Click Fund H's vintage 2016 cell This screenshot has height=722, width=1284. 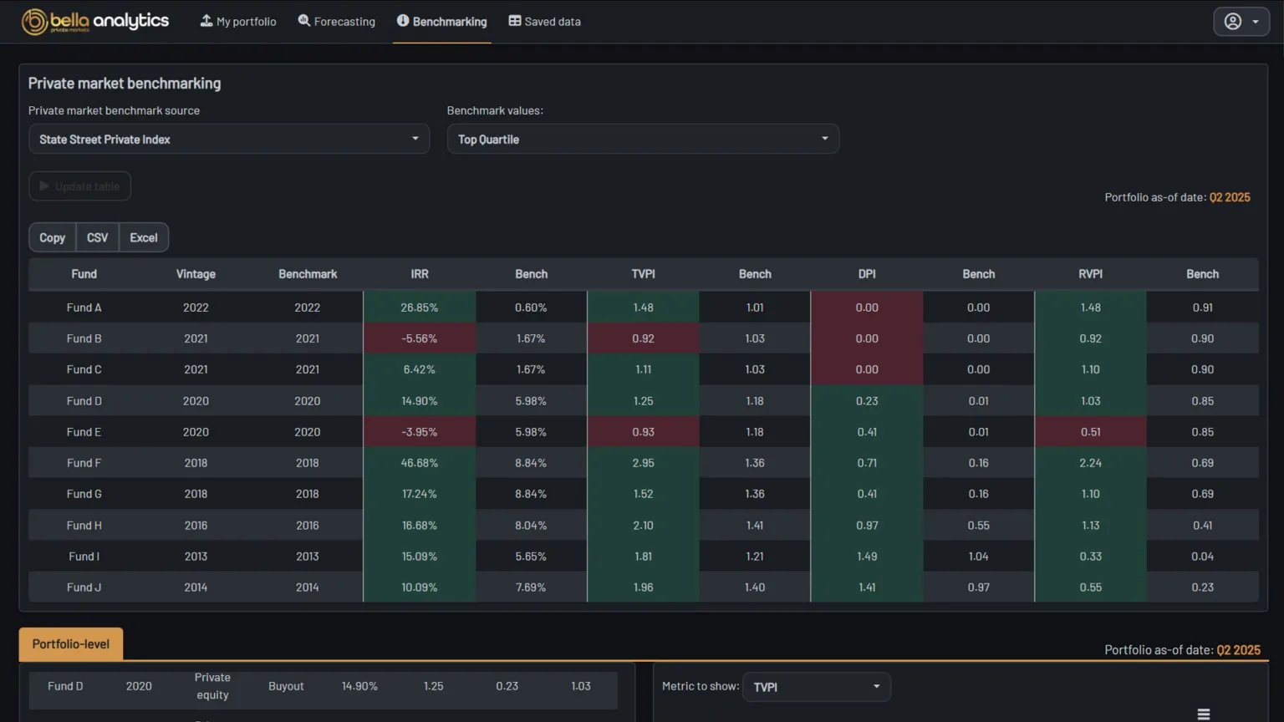[196, 526]
